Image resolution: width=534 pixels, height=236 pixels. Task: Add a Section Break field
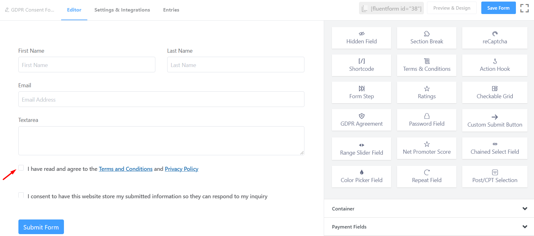[426, 38]
